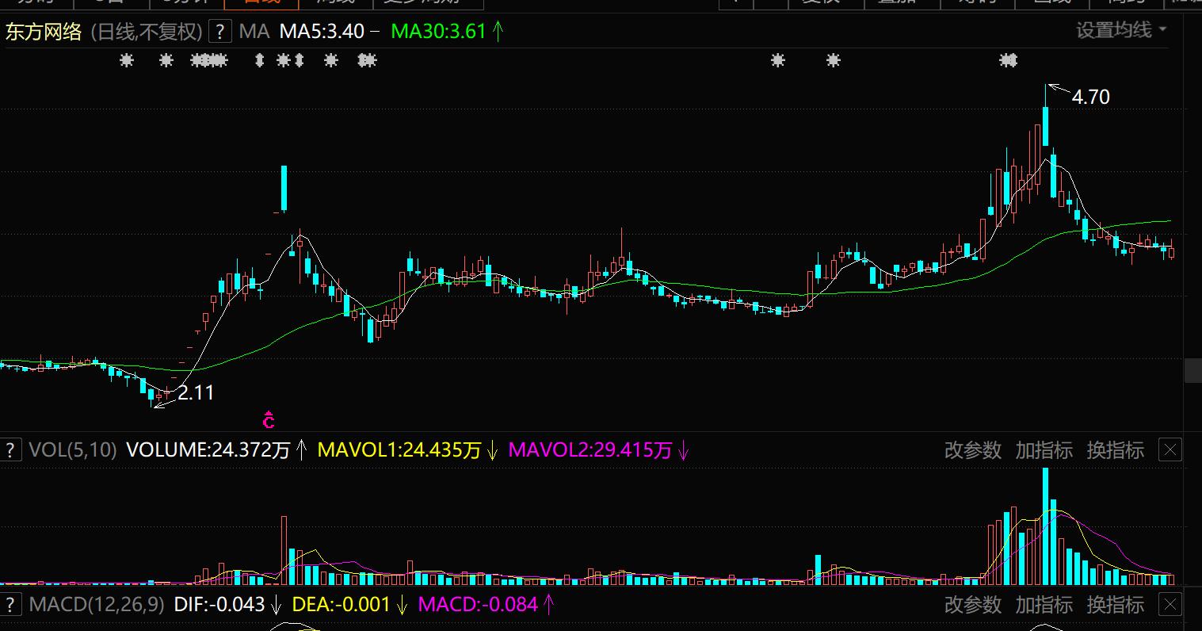Click the leftmost event marker above the chart
The height and width of the screenshot is (631, 1202).
126,60
